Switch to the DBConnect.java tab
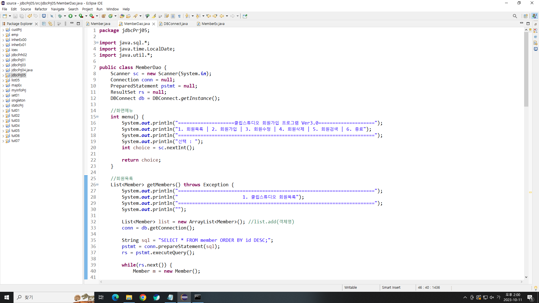The height and width of the screenshot is (303, 539). [175, 24]
